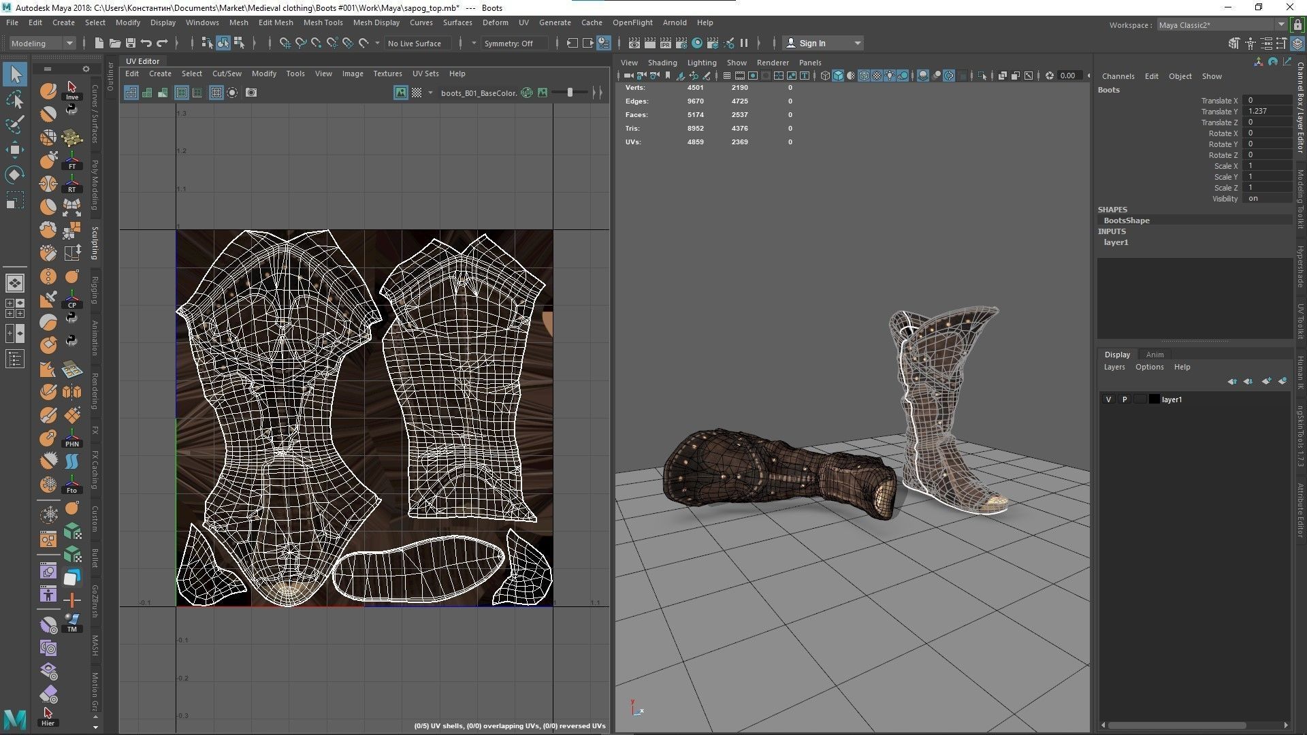
Task: Click the Inve shelf button
Action: coord(72,90)
